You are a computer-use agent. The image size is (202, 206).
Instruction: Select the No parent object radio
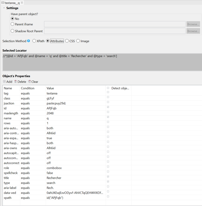tap(12, 19)
